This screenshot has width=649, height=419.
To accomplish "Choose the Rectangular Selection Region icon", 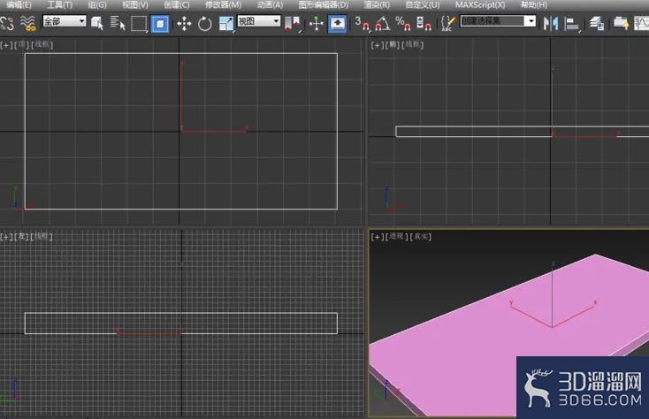I will (x=139, y=23).
